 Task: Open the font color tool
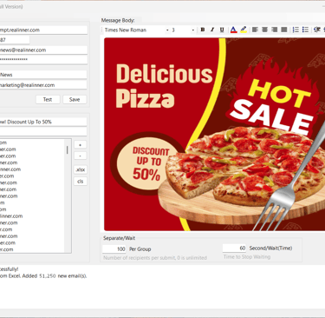click(x=234, y=30)
